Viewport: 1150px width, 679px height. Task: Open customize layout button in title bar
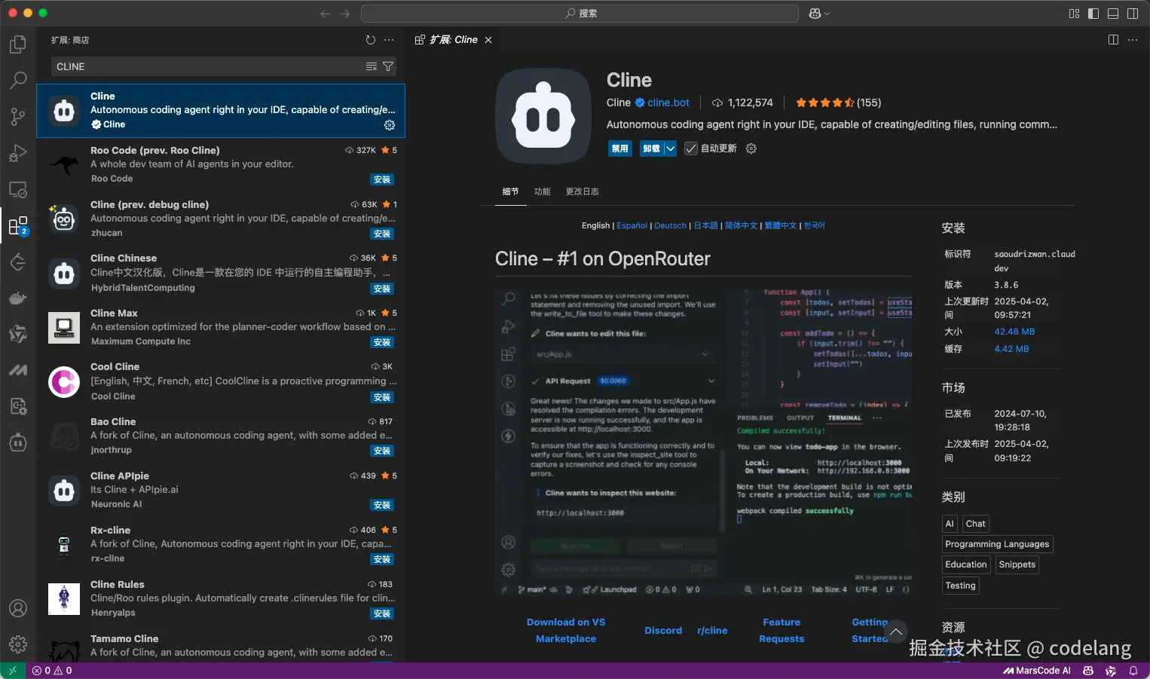tap(1074, 14)
